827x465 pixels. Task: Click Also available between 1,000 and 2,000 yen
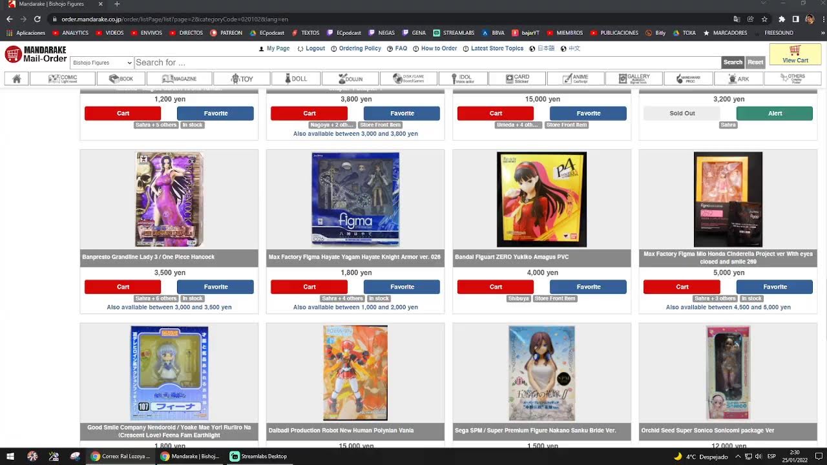(x=355, y=307)
